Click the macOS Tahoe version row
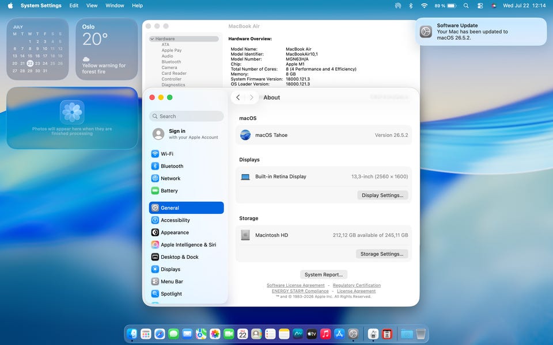The image size is (553, 345). coord(323,135)
